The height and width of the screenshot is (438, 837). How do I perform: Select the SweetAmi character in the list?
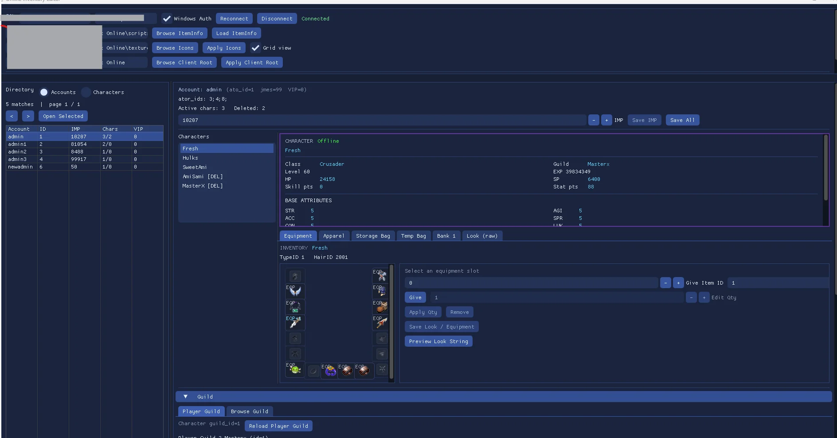[x=227, y=167]
